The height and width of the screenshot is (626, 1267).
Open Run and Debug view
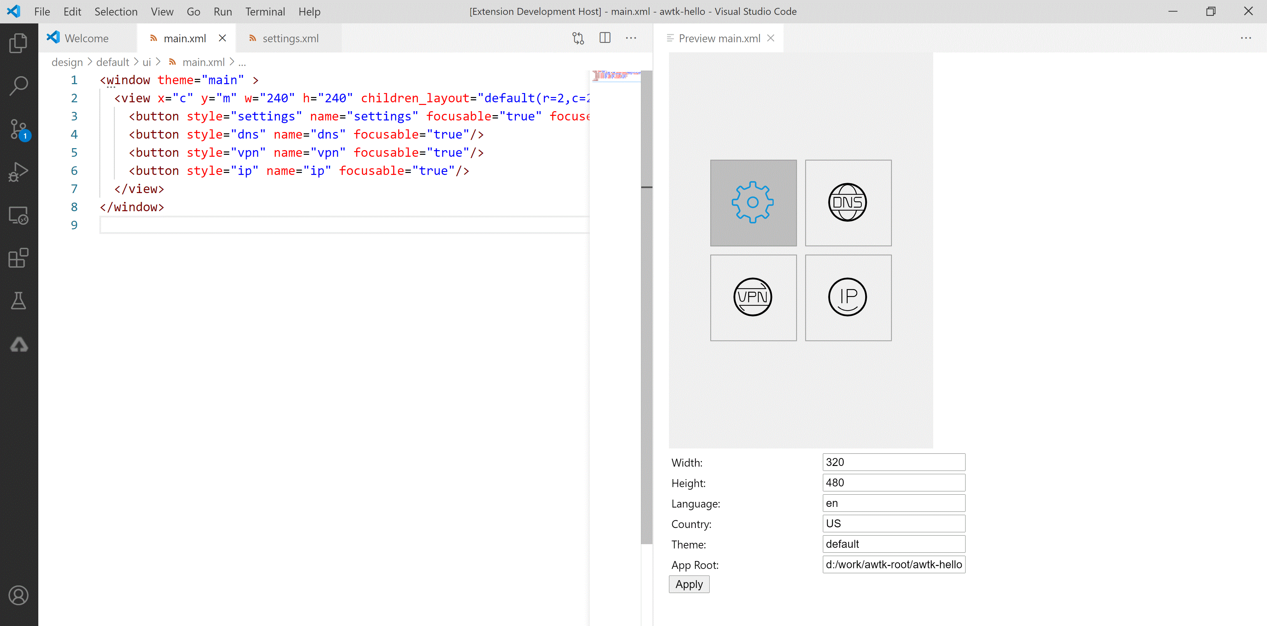pos(19,173)
